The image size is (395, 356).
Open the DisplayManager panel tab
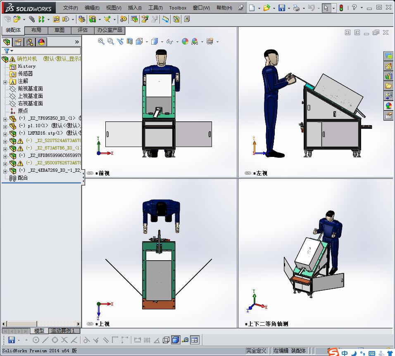(41, 42)
